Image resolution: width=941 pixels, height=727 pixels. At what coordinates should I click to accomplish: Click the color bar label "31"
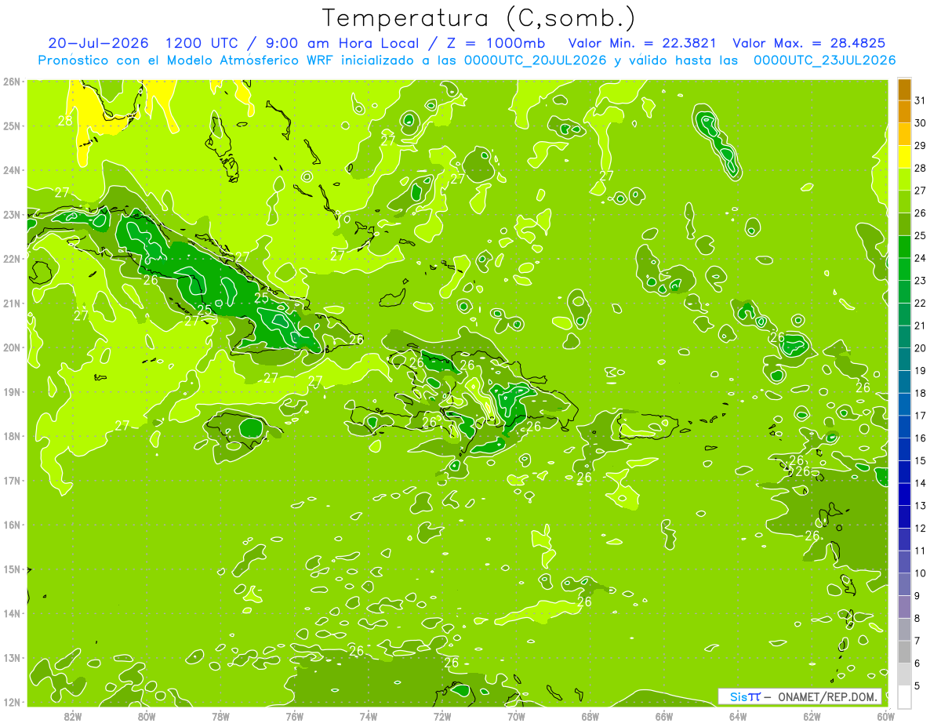pos(920,100)
